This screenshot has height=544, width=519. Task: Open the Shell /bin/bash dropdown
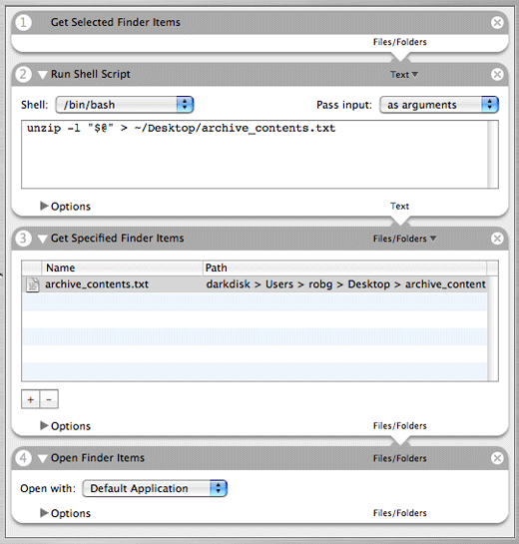(x=125, y=105)
